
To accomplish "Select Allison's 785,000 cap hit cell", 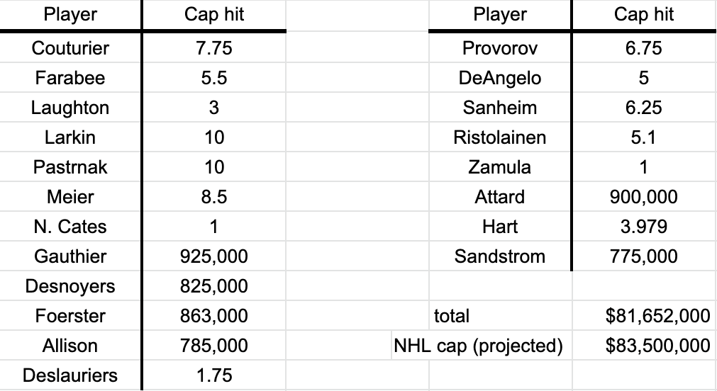I will 213,346.
